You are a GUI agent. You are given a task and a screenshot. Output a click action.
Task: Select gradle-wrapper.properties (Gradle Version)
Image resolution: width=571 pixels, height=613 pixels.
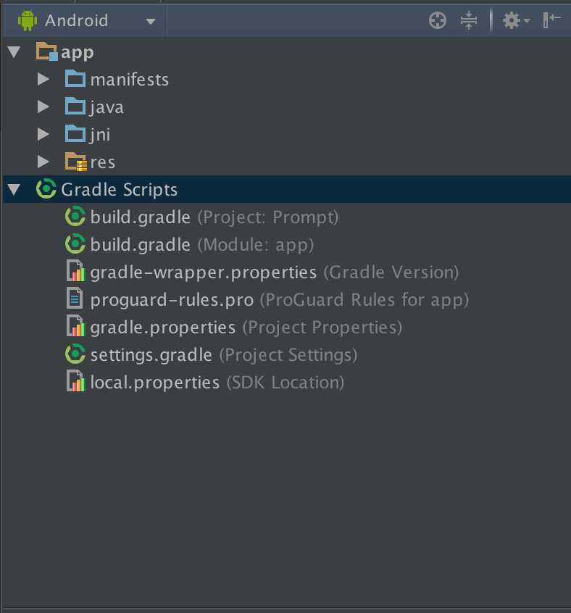coord(275,272)
